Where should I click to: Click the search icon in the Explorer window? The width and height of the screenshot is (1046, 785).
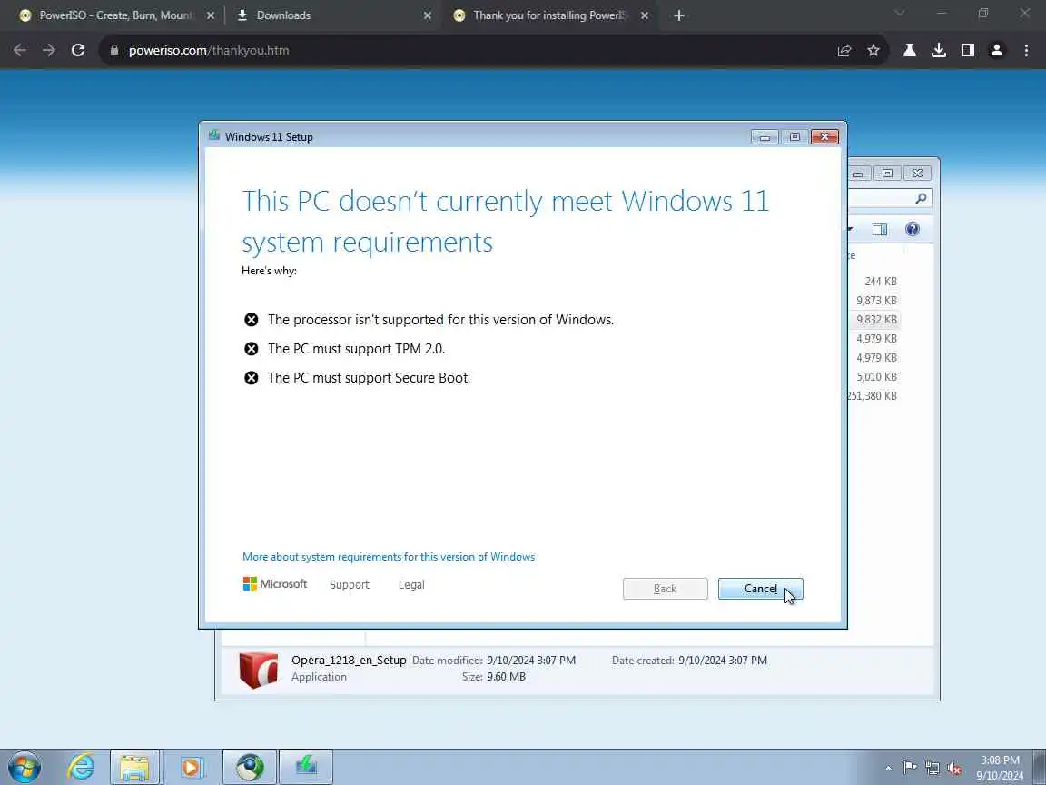(x=921, y=198)
